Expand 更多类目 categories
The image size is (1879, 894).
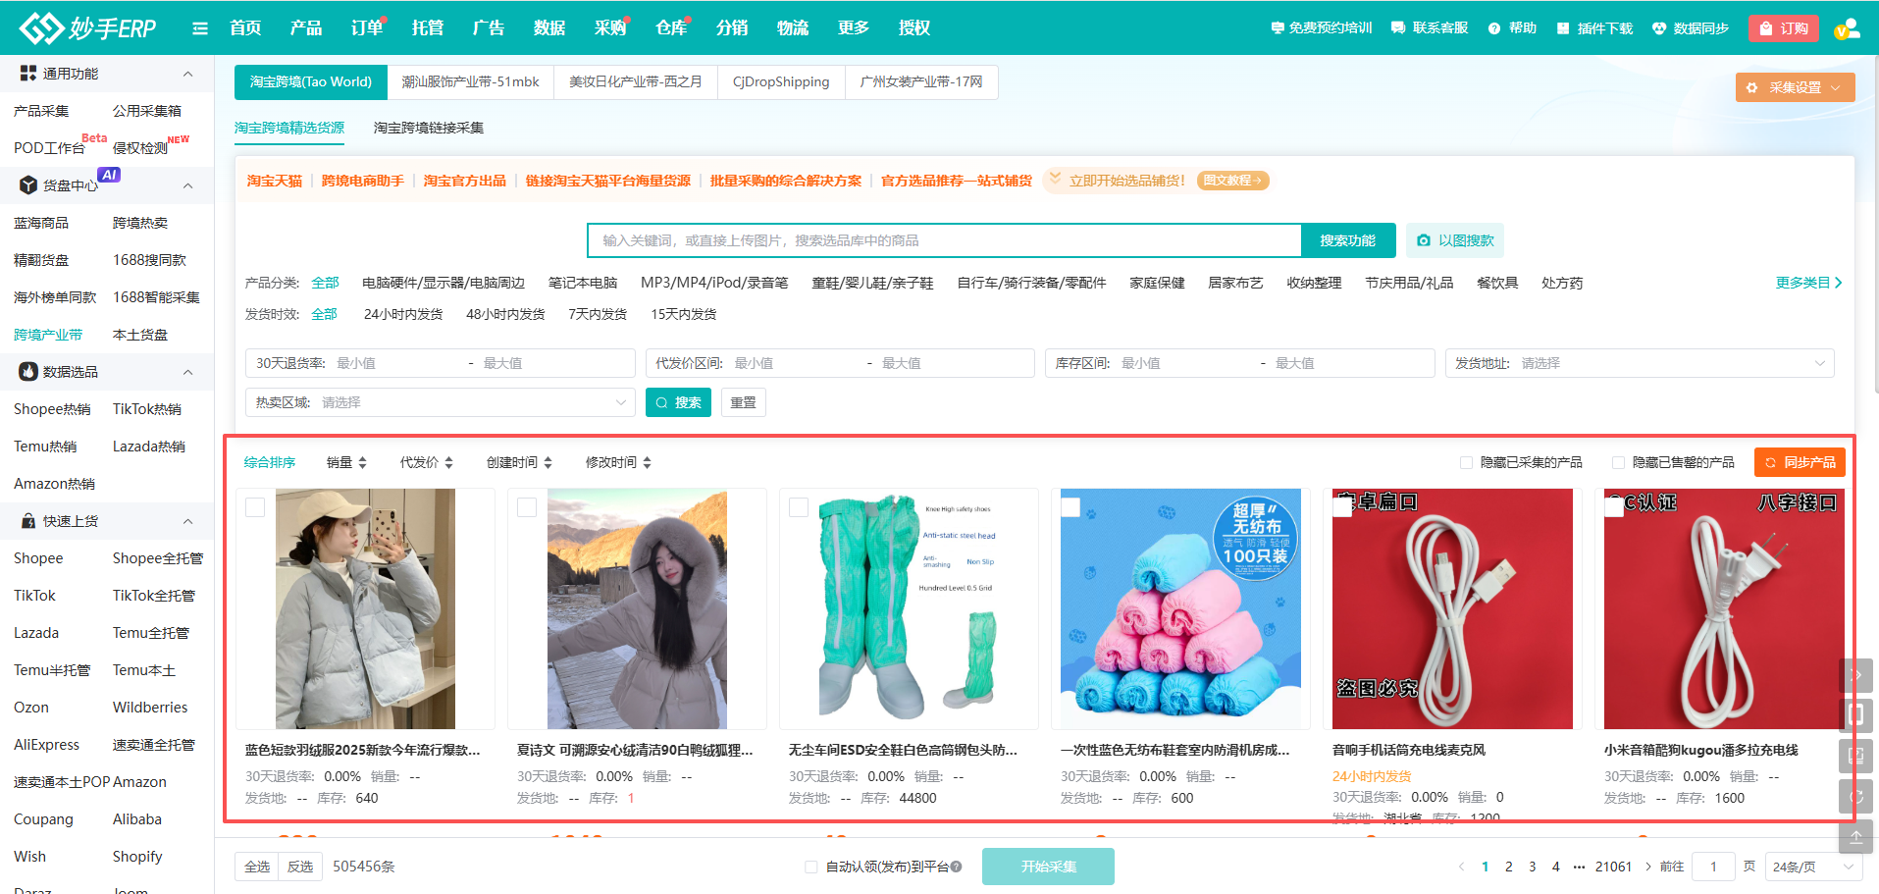[1808, 283]
